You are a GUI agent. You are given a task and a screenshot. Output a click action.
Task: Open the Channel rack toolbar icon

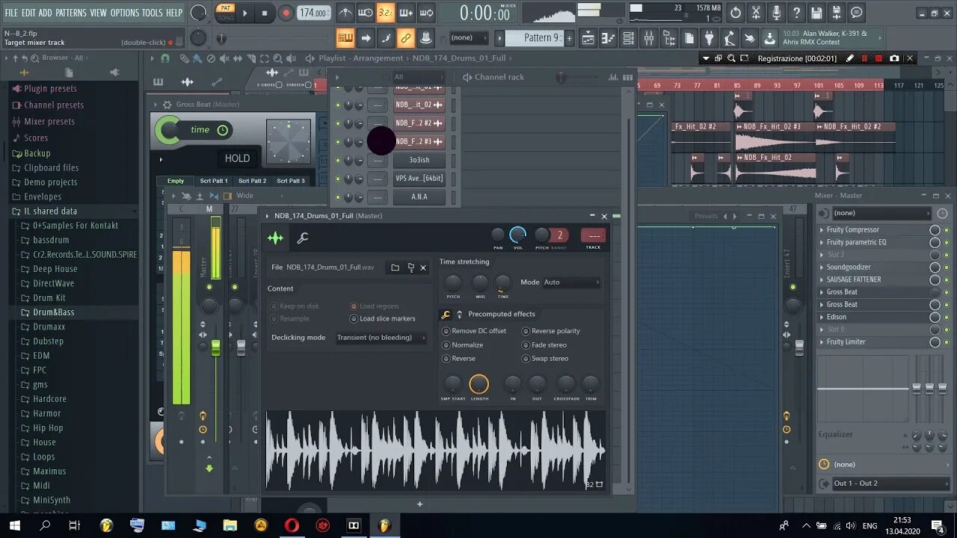(x=629, y=38)
